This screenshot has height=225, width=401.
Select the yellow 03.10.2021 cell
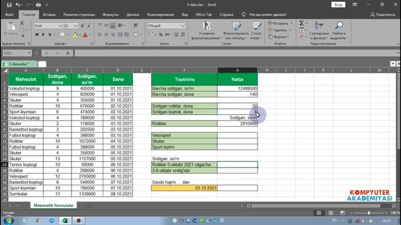click(x=184, y=188)
